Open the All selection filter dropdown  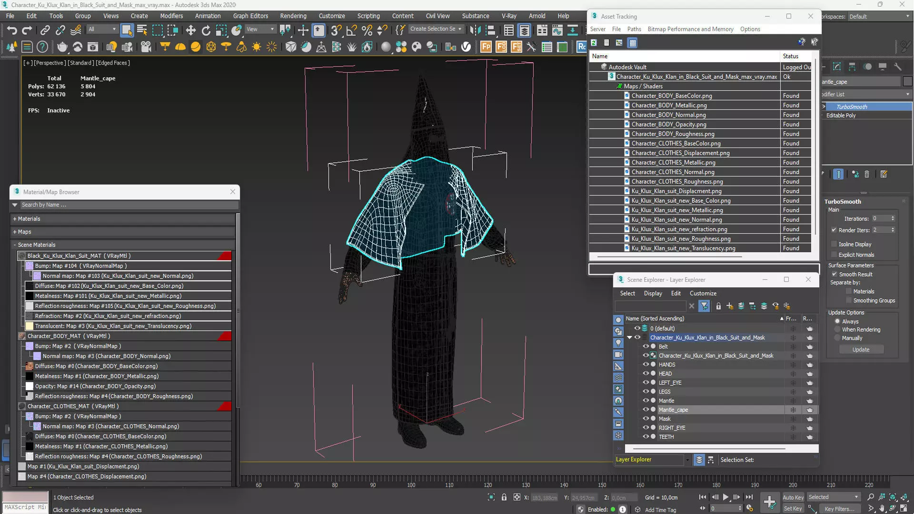102,30
